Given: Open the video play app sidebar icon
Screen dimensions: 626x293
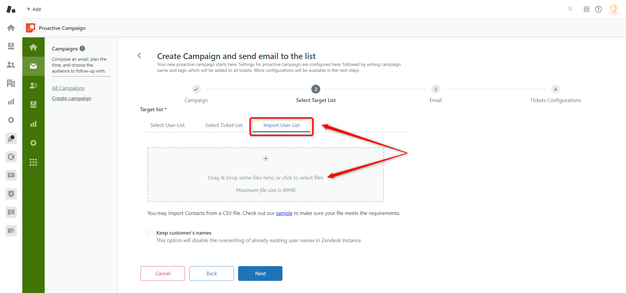Looking at the screenshot, I should [x=11, y=175].
